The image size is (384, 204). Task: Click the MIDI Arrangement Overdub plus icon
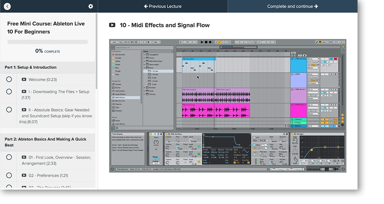(216, 42)
